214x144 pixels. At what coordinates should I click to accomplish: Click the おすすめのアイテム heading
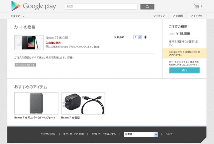point(31,87)
